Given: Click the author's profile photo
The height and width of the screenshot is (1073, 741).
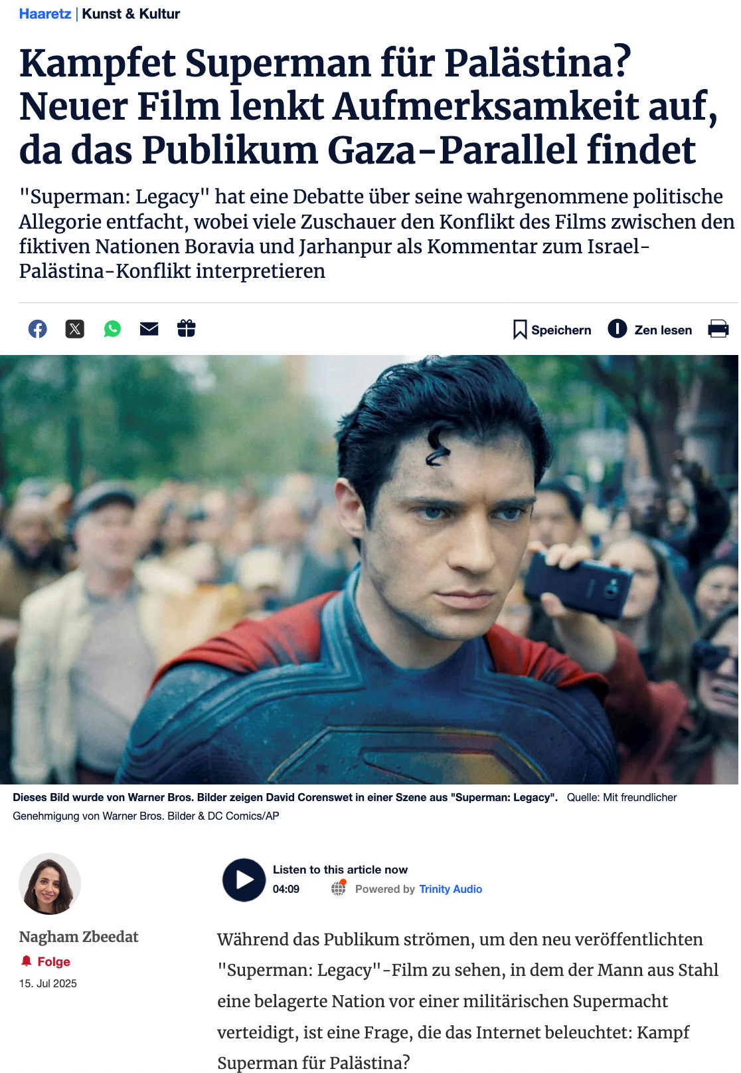Looking at the screenshot, I should pos(50,884).
